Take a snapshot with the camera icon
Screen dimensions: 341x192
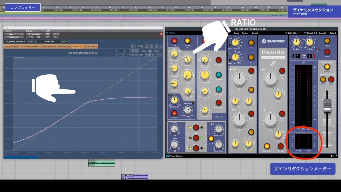point(147,46)
